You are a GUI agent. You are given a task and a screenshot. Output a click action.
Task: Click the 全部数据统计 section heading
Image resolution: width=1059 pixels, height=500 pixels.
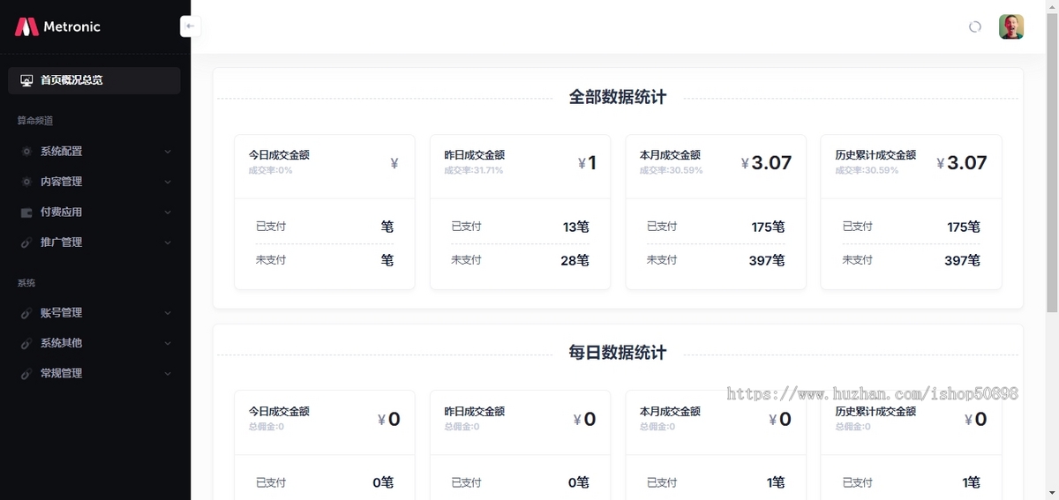click(x=618, y=98)
